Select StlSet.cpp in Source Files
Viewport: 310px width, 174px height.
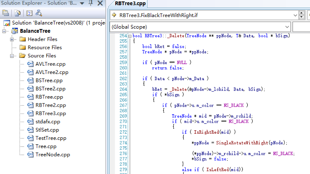[47, 130]
